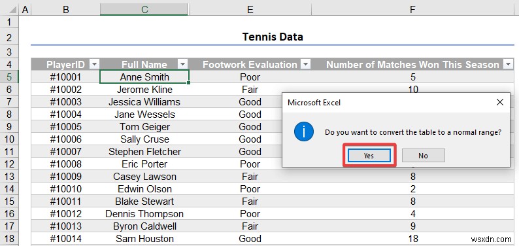Click No in the Microsoft Excel dialog
Screen dimensions: 519x246
pyautogui.click(x=424, y=155)
